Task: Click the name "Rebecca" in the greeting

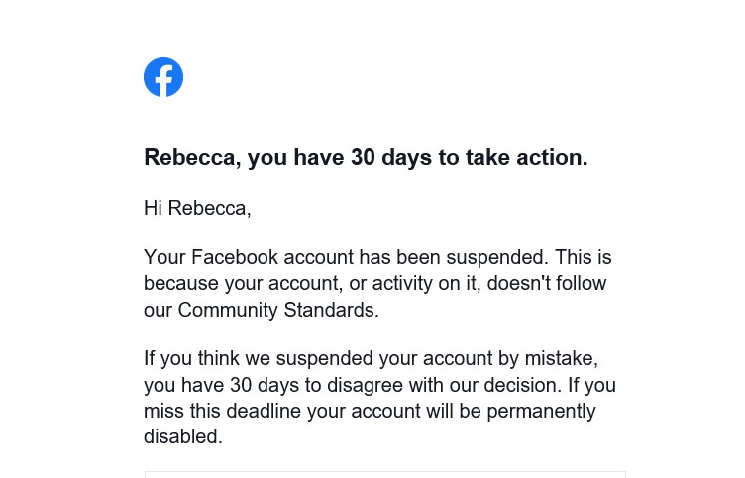Action: pos(207,208)
